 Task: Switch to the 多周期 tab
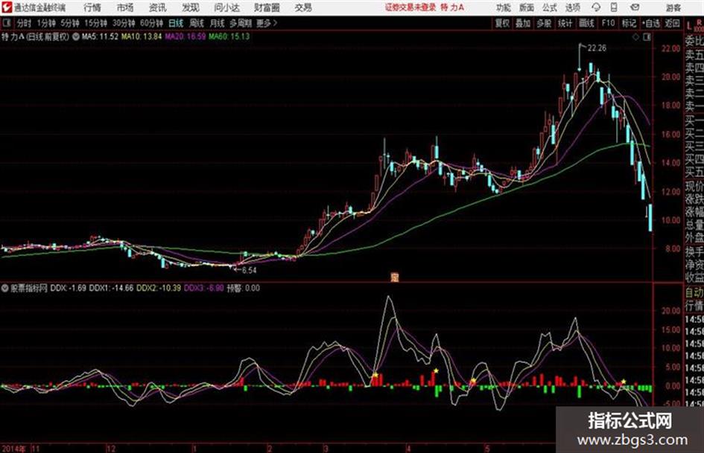pos(241,23)
